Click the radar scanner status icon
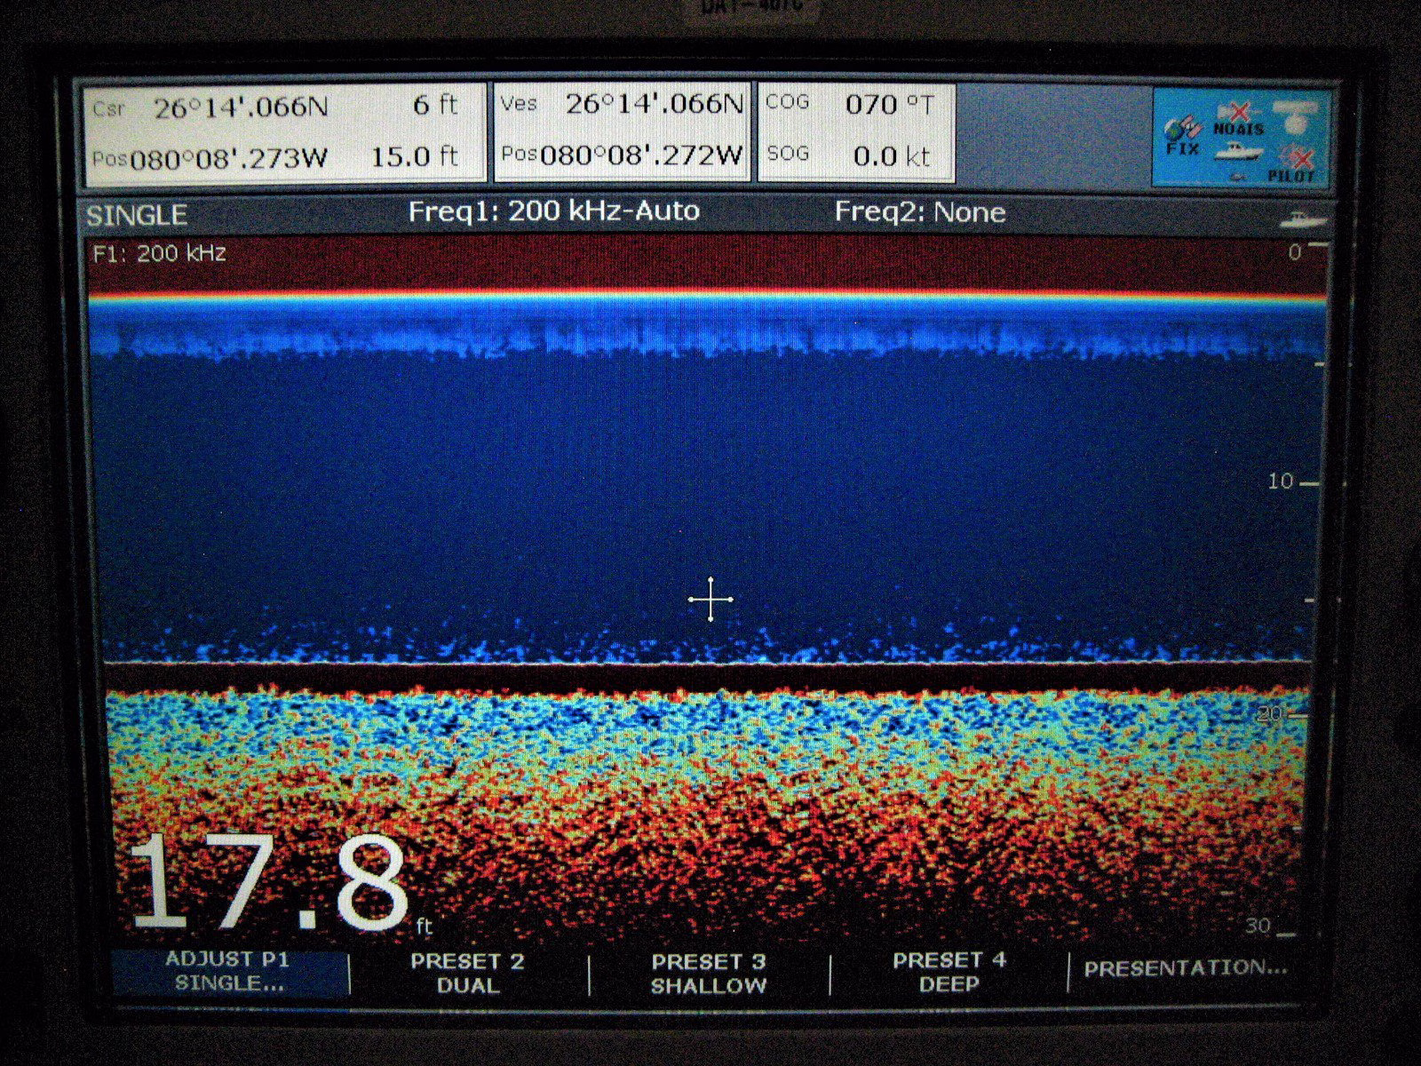 point(1297,116)
